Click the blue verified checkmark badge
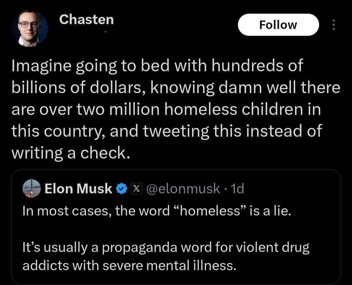The width and height of the screenshot is (352, 285). click(x=122, y=188)
